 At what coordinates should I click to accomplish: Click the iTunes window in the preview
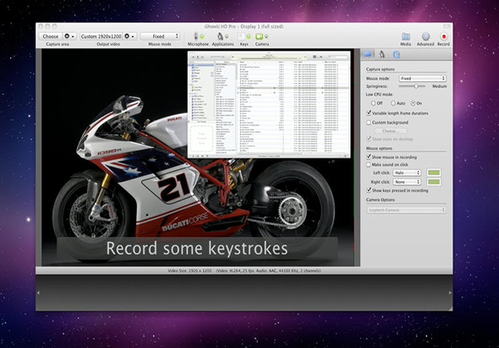tap(269, 104)
